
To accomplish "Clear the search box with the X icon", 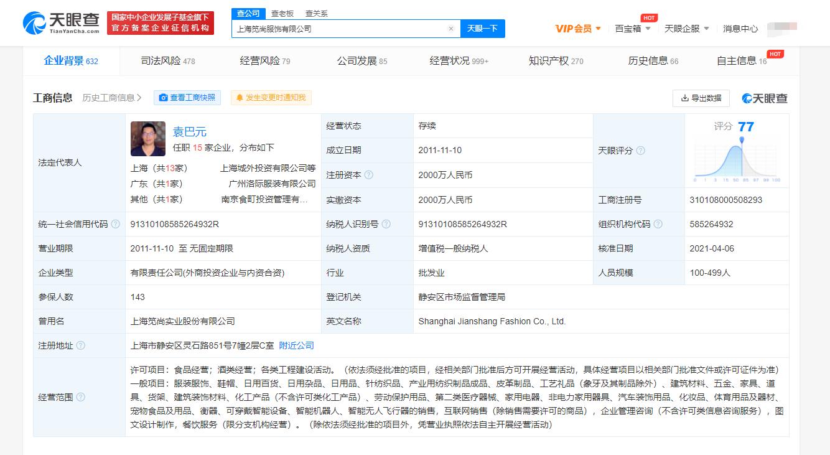I will click(452, 29).
